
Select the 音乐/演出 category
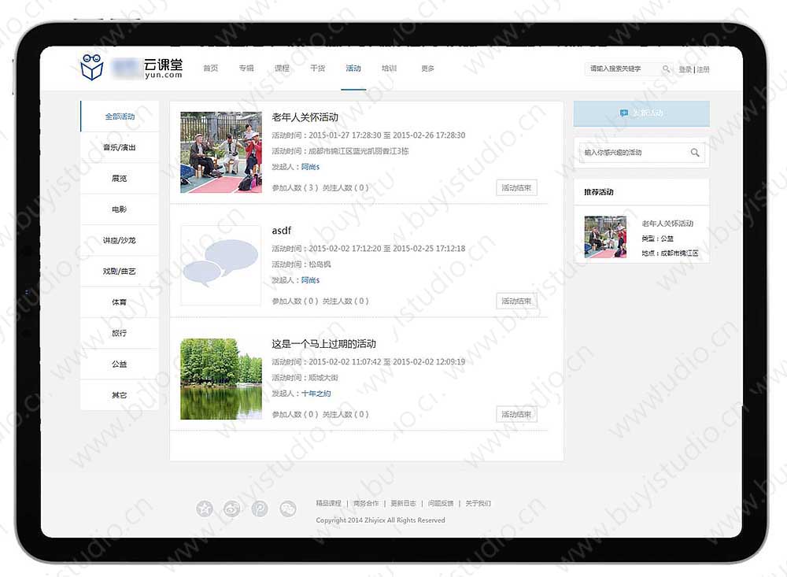tap(120, 147)
